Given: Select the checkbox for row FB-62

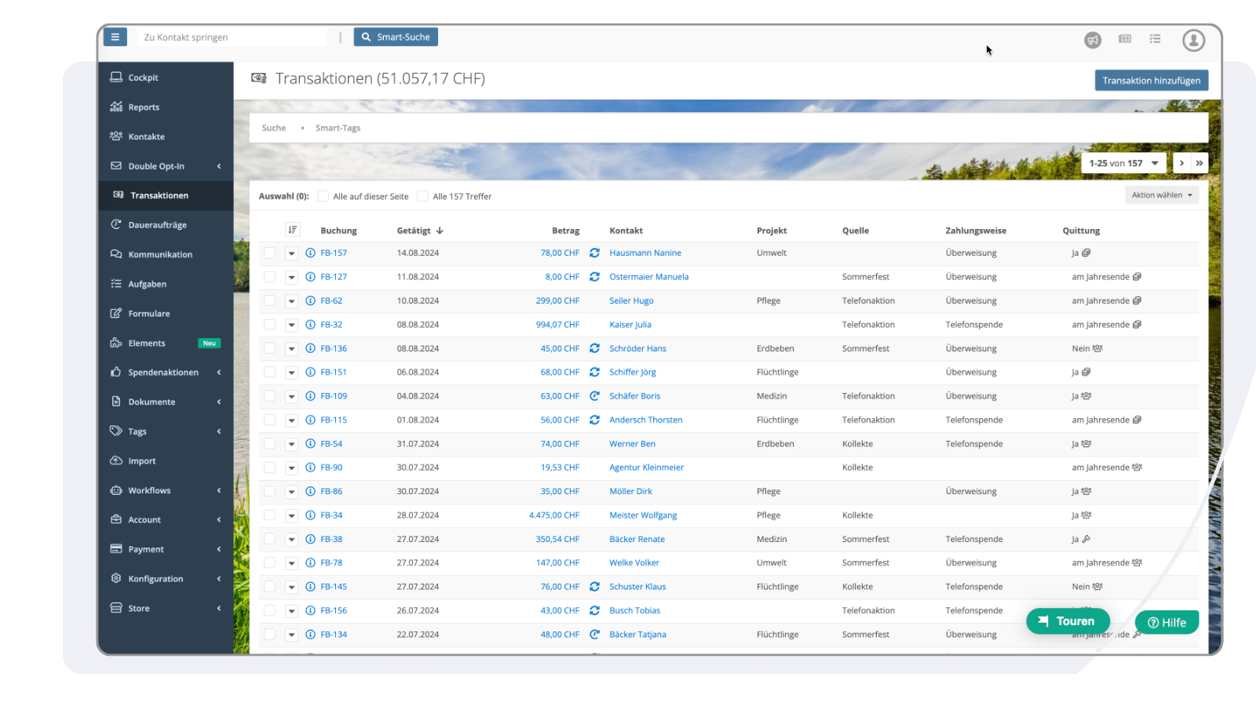Looking at the screenshot, I should click(x=269, y=300).
